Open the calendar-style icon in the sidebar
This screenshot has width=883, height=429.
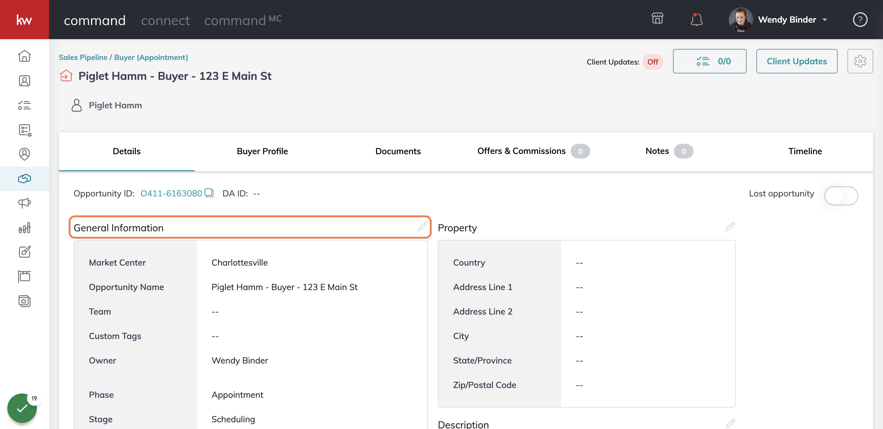tap(24, 276)
